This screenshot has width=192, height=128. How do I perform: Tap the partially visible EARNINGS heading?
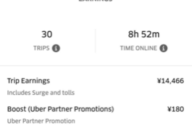coord(95,1)
